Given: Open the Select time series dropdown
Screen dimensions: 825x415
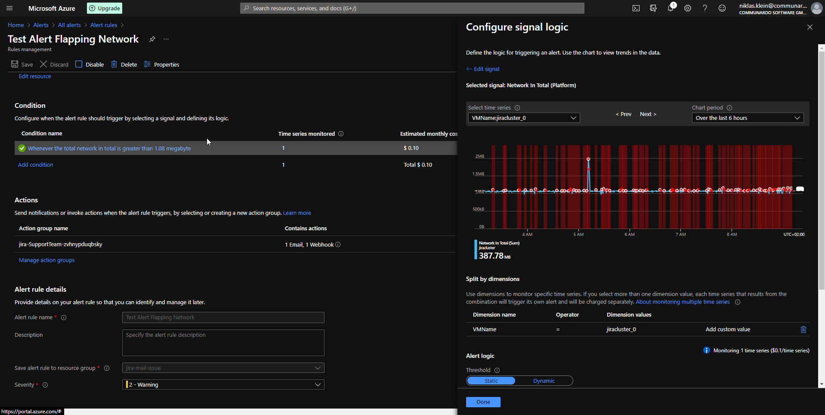Looking at the screenshot, I should click(524, 118).
